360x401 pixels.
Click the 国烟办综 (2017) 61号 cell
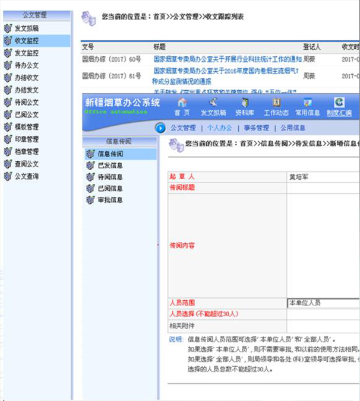[111, 76]
